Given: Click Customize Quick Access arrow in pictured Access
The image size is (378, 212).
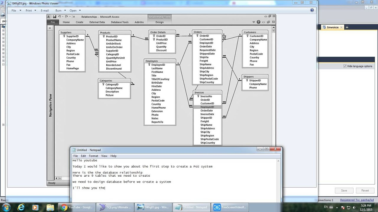Looking at the screenshot, I should coord(74,17).
